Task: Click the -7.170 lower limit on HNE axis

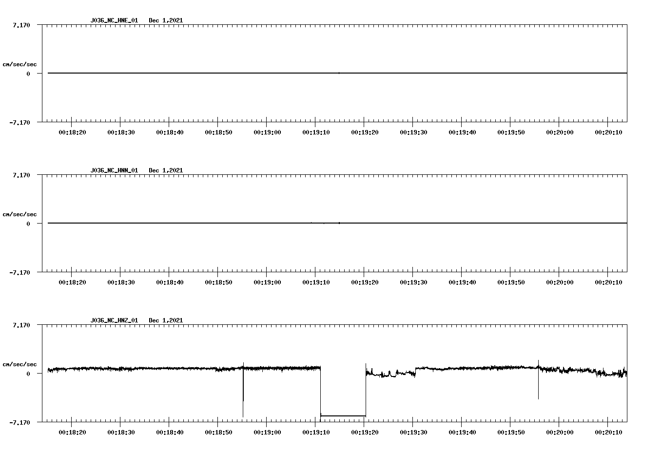Action: click(x=20, y=122)
